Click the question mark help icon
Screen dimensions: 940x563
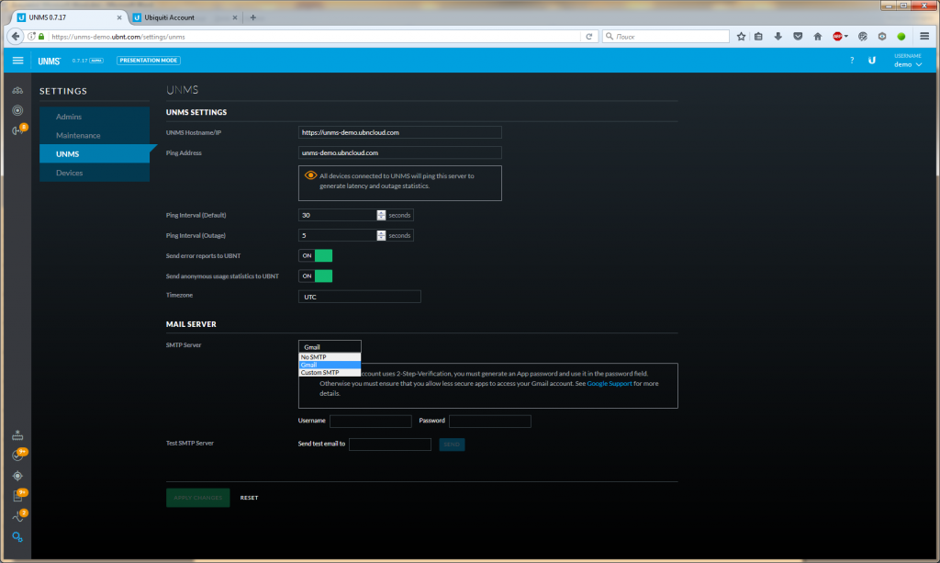point(851,61)
